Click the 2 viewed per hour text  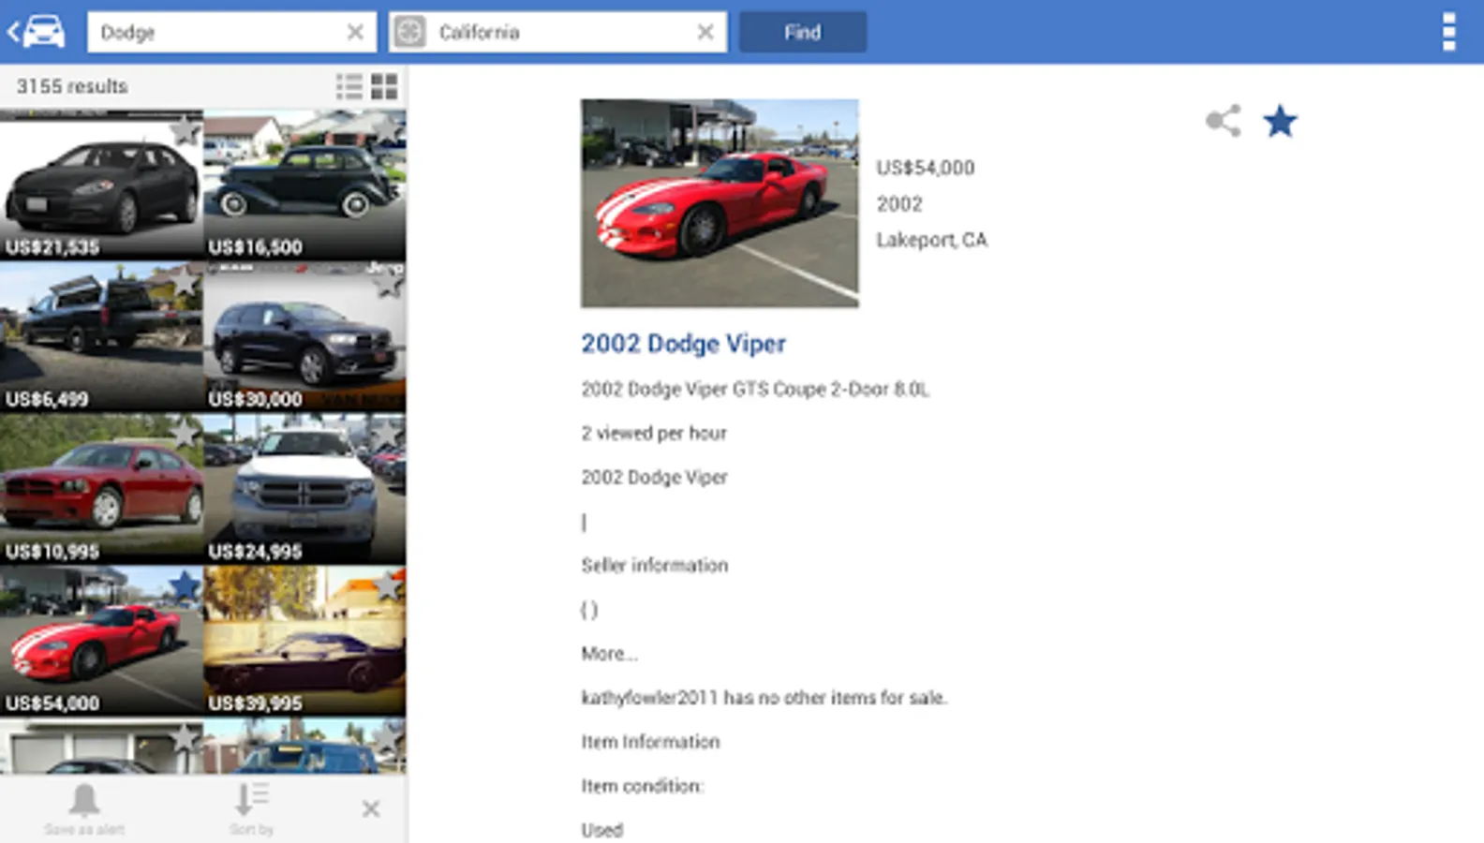tap(654, 433)
